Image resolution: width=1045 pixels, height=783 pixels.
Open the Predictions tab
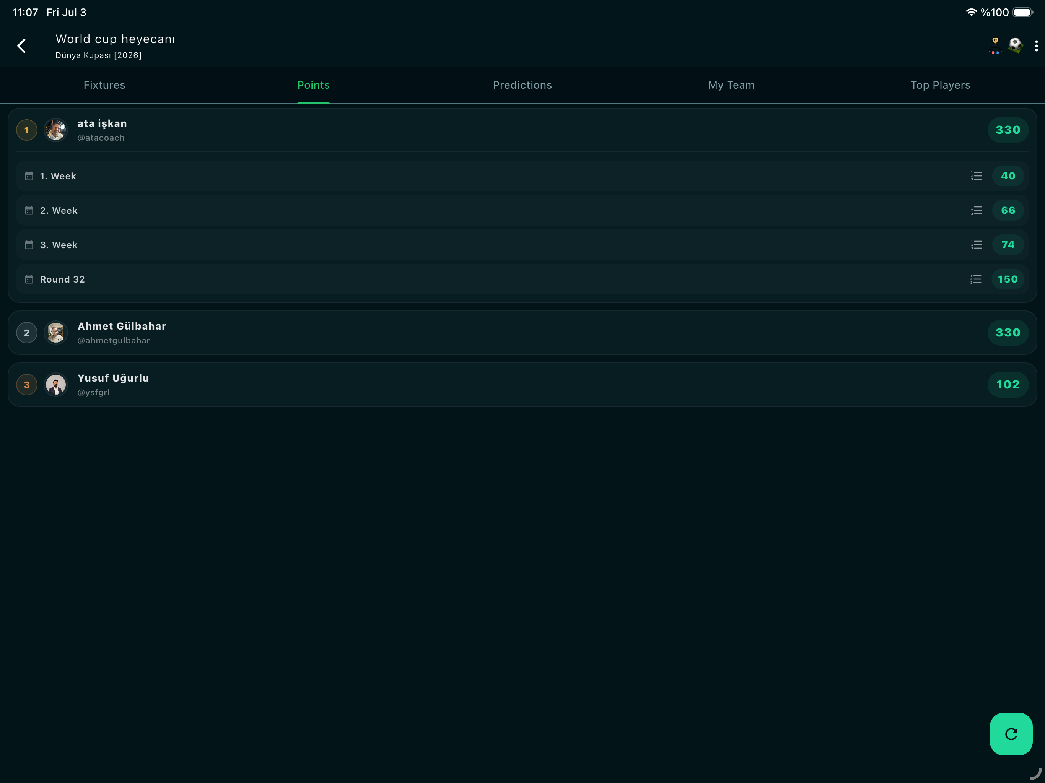[522, 85]
